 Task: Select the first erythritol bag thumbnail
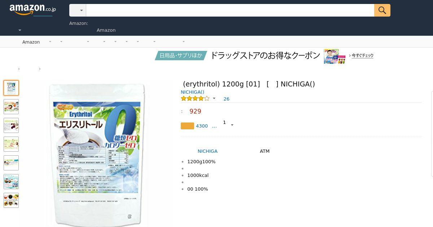[11, 88]
